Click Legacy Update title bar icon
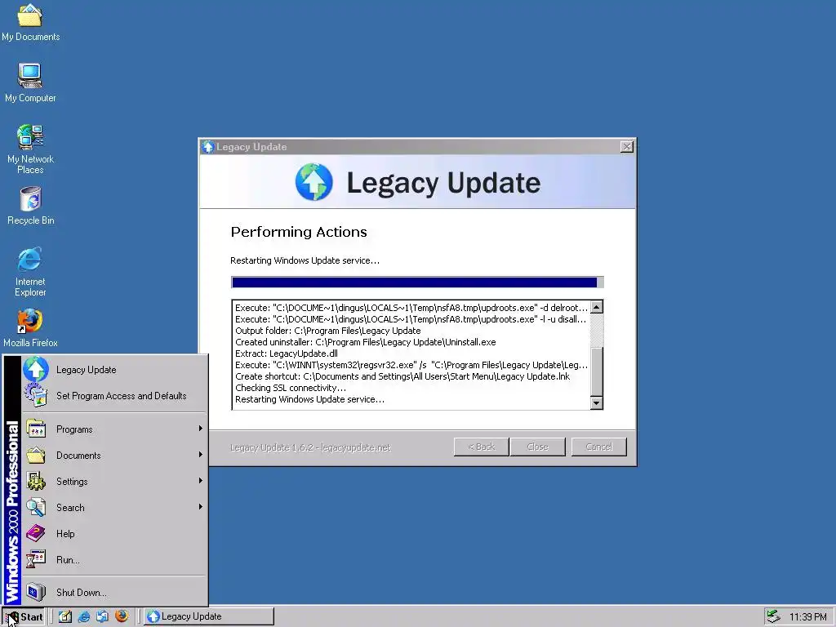The height and width of the screenshot is (627, 836). tap(208, 147)
